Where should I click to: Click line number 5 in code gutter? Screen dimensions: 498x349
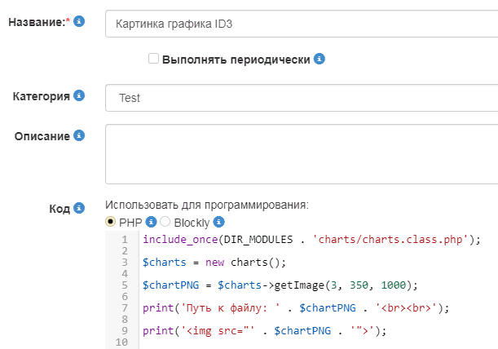[125, 285]
